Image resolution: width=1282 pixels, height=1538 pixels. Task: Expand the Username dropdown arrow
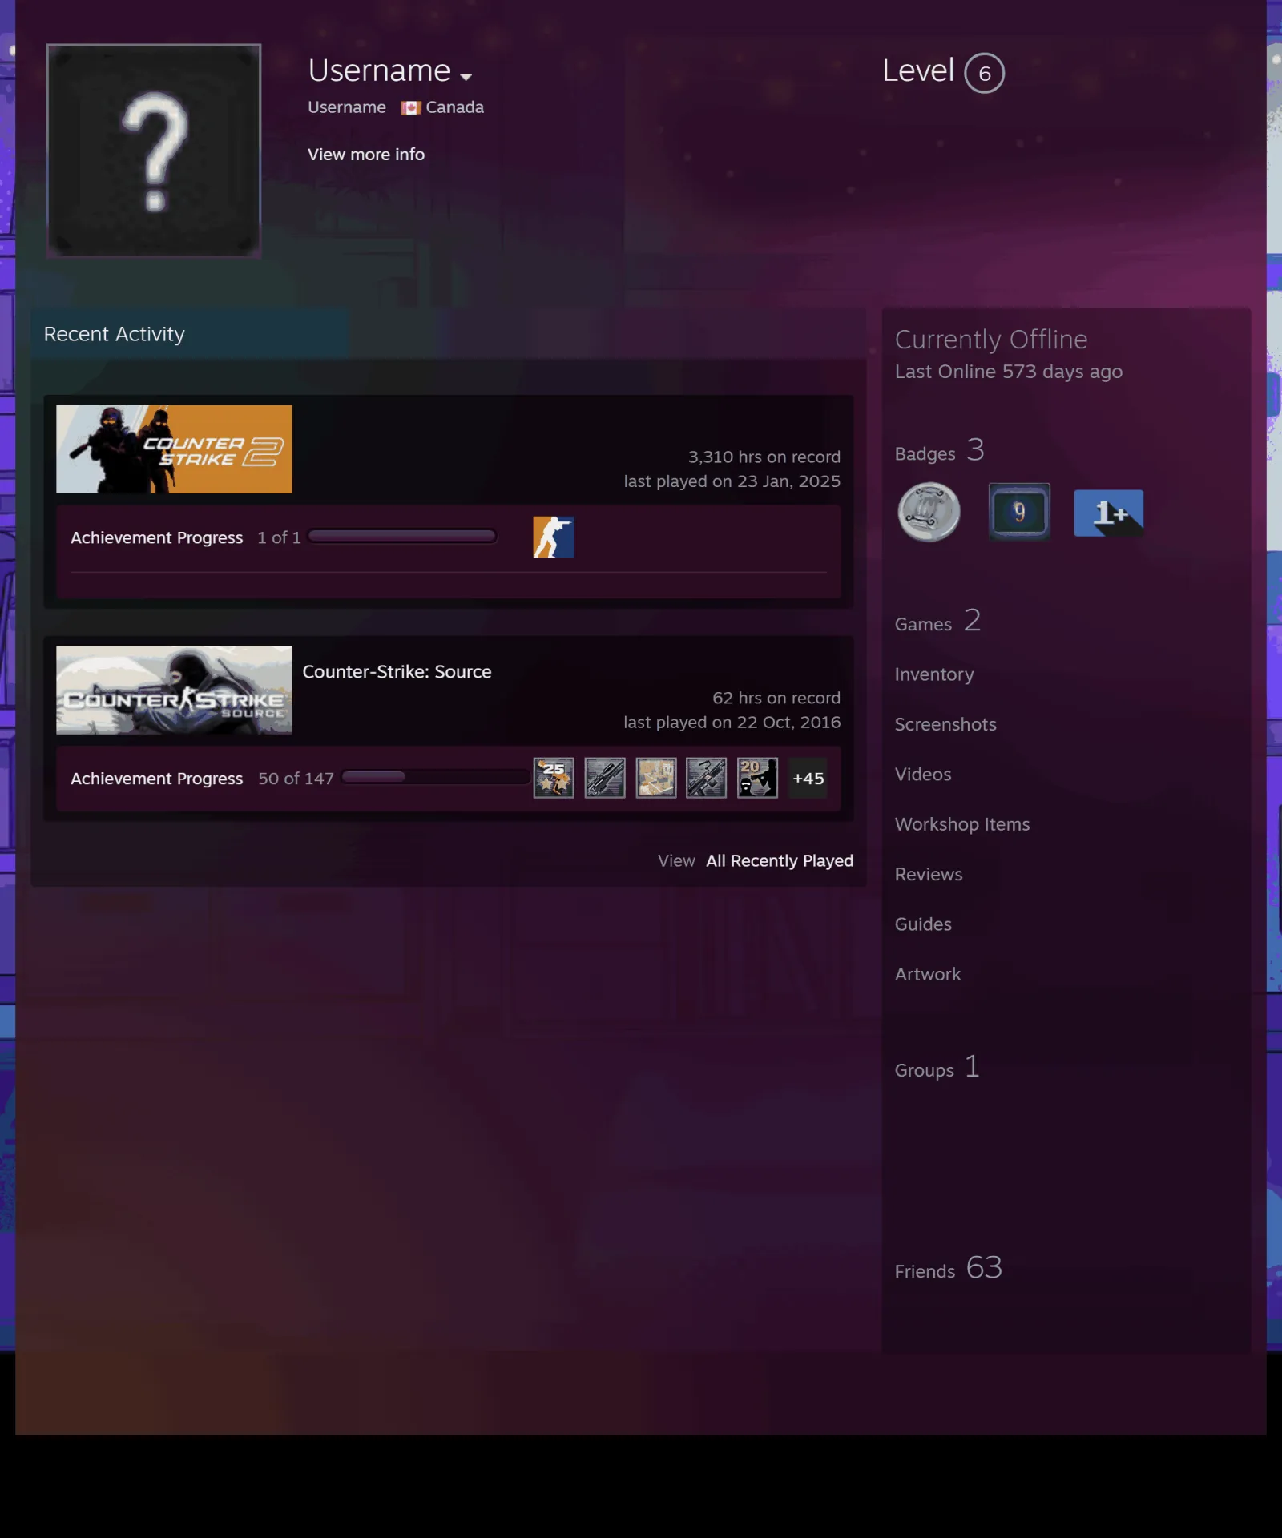[x=466, y=77]
